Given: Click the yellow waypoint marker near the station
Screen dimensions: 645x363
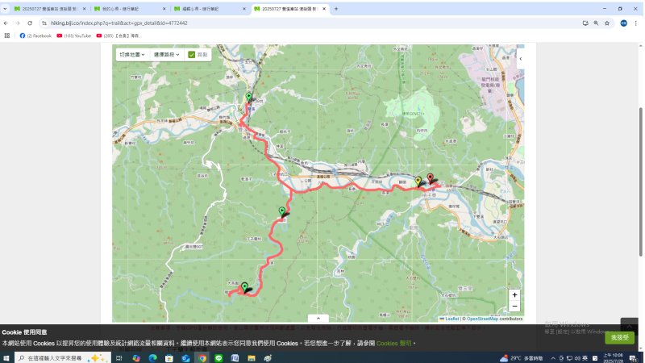Looking at the screenshot, I should [x=418, y=181].
